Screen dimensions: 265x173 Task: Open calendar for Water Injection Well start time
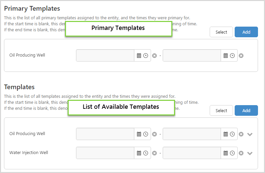coord(139,153)
